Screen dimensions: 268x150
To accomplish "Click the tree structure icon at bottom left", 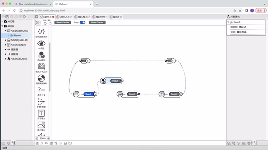I will (13, 143).
